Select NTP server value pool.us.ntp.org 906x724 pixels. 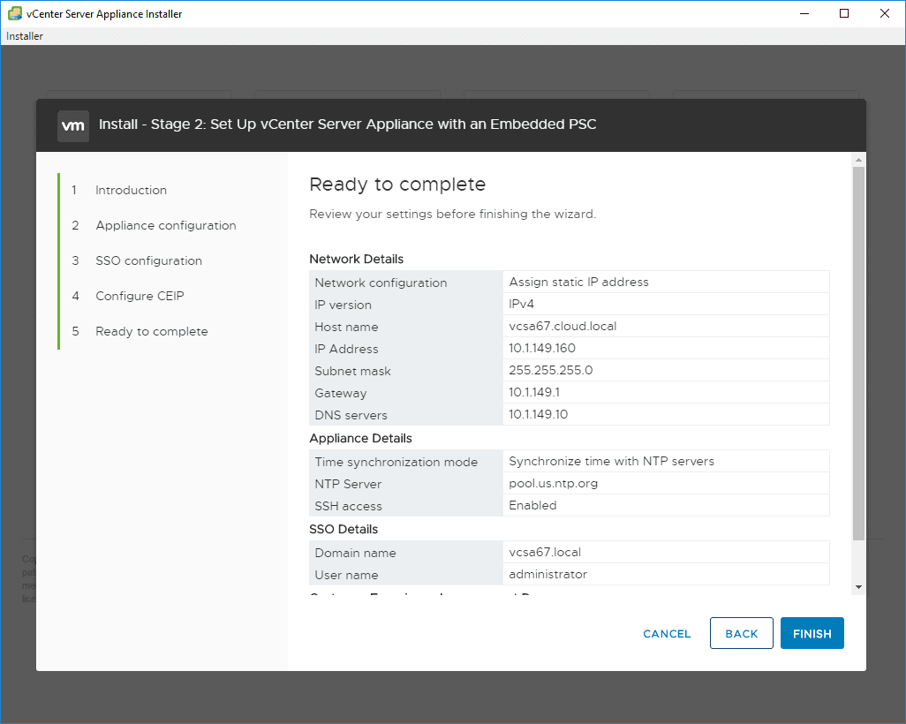coord(553,483)
